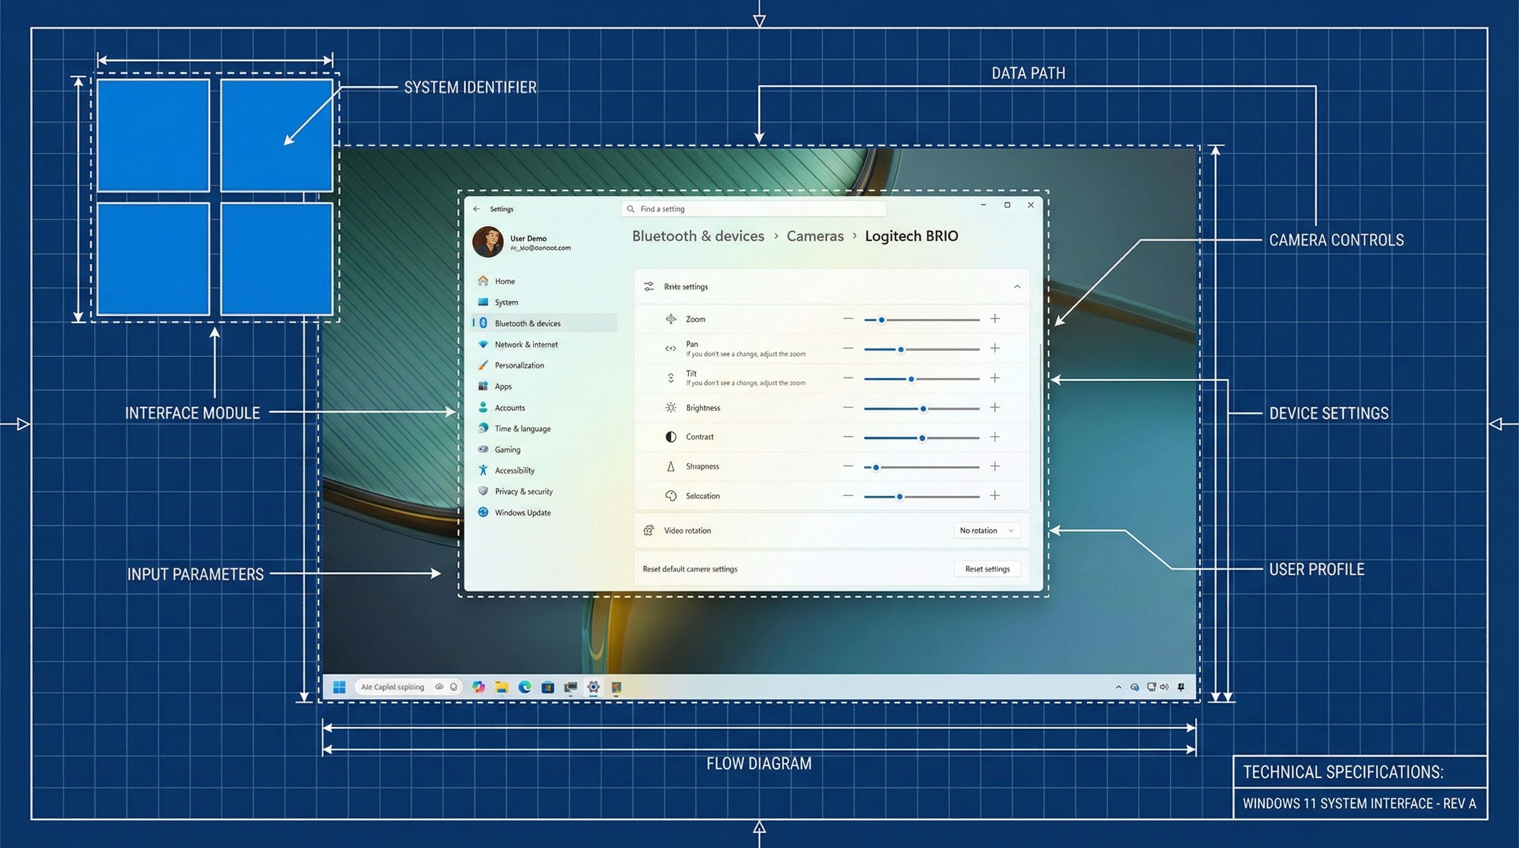The image size is (1519, 848).
Task: Launch Microsoft Edge from taskbar
Action: pyautogui.click(x=525, y=687)
